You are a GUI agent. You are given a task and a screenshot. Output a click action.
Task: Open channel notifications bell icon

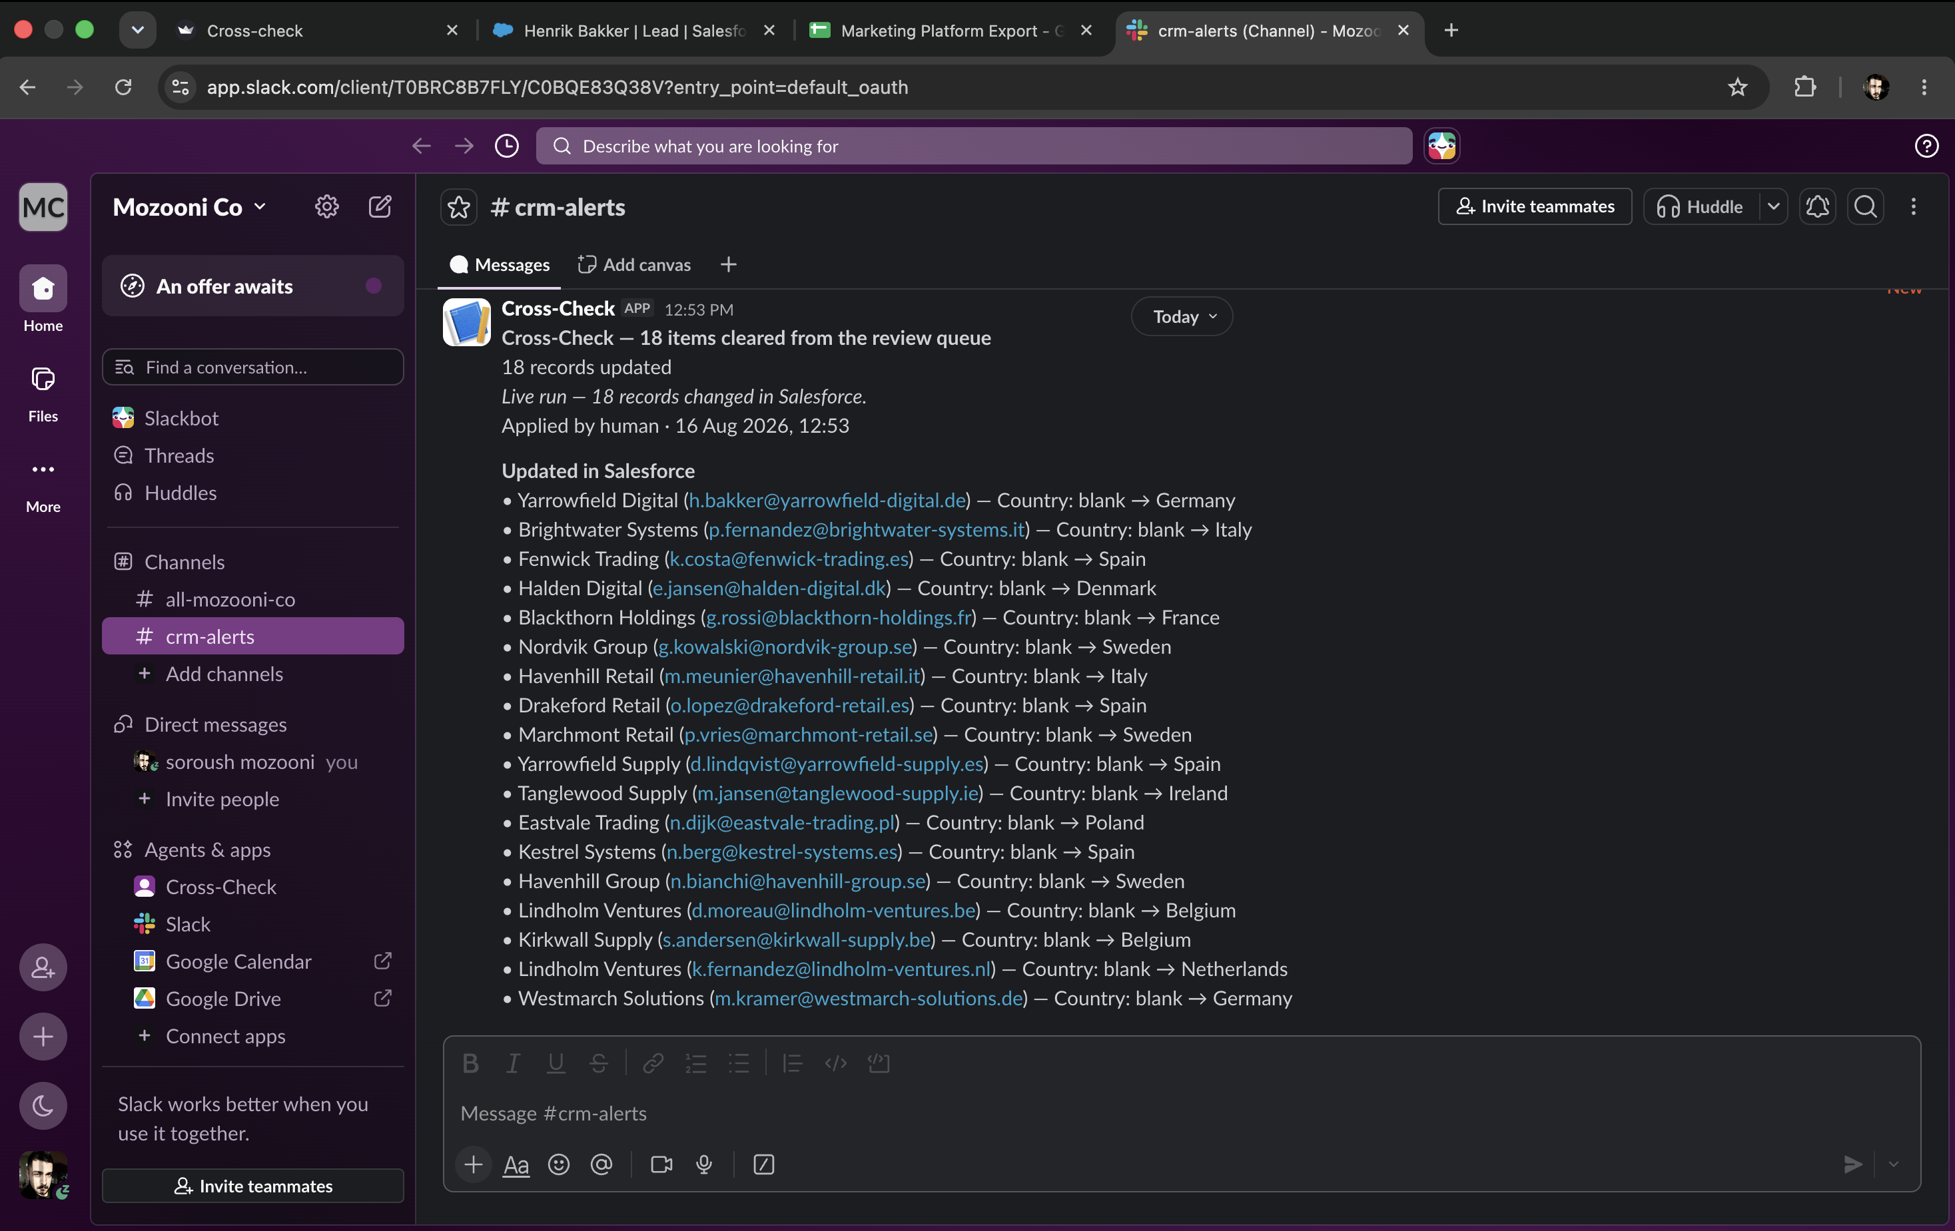(1818, 207)
